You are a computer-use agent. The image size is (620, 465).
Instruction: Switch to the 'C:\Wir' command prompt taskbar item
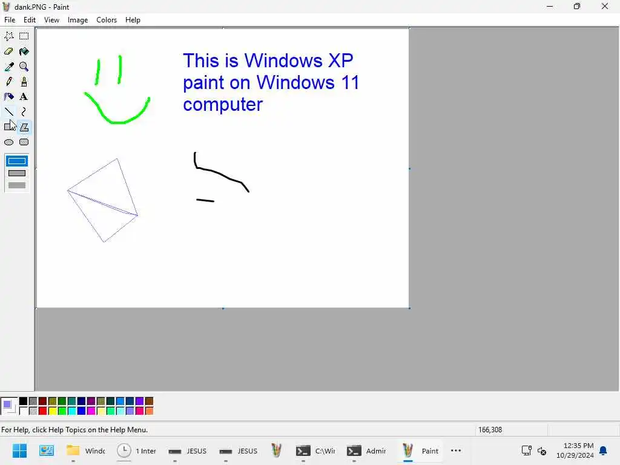(x=315, y=450)
